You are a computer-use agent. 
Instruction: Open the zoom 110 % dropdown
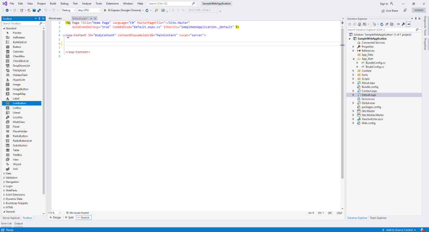pos(54,213)
